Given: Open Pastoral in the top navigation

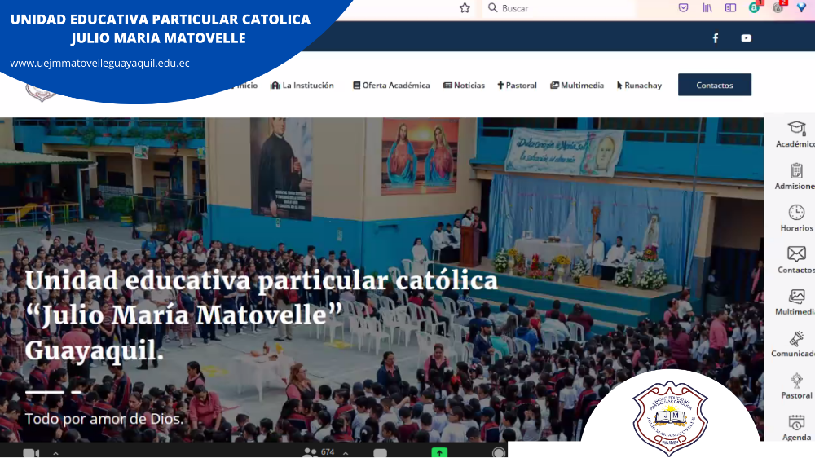Looking at the screenshot, I should 518,86.
